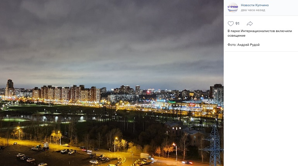This screenshot has width=298, height=166.
Task: Click the 91 likes counter
Action: click(237, 24)
